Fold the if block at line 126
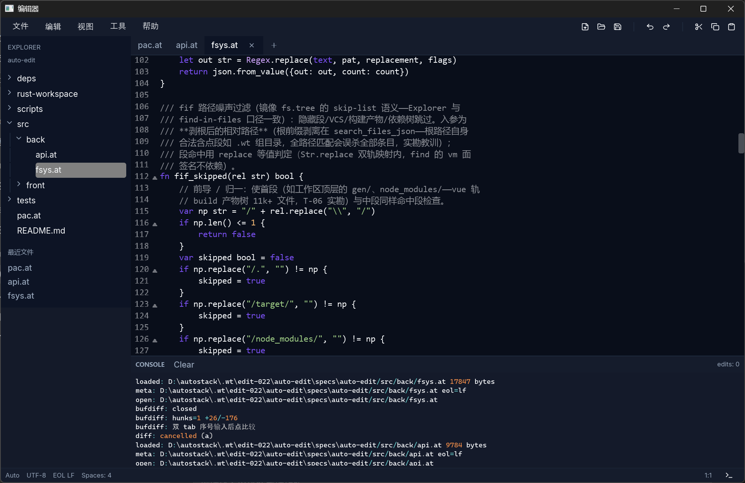Image resolution: width=745 pixels, height=483 pixels. pyautogui.click(x=155, y=340)
